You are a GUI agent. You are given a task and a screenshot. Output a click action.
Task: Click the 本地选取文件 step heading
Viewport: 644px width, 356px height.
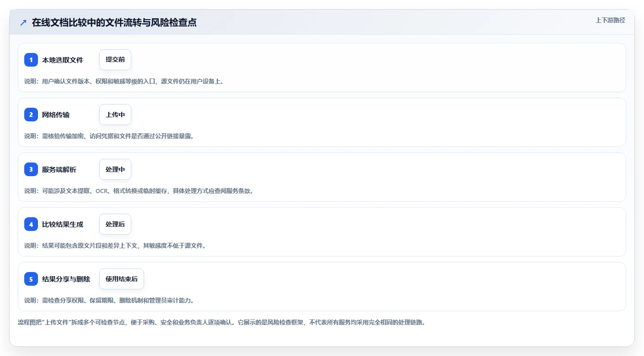click(63, 60)
